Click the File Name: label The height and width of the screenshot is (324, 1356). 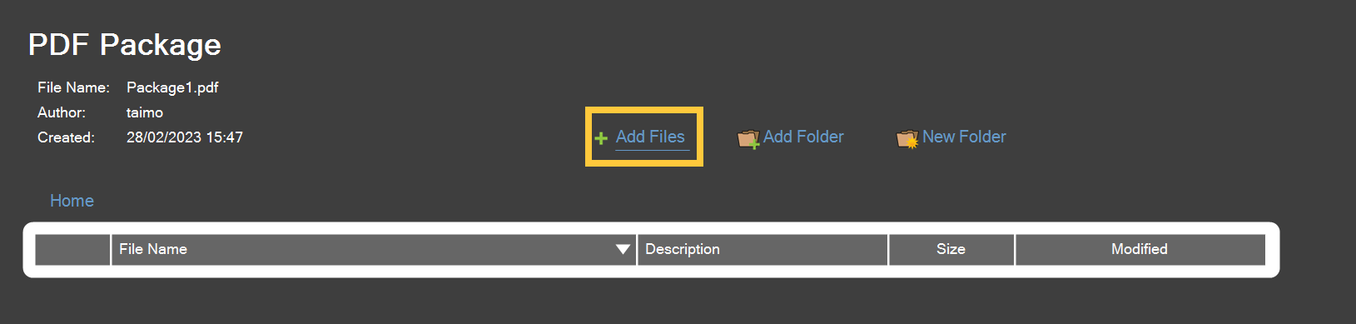73,87
